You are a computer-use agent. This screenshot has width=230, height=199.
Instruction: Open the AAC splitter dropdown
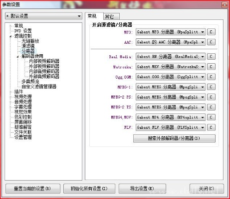point(171,42)
